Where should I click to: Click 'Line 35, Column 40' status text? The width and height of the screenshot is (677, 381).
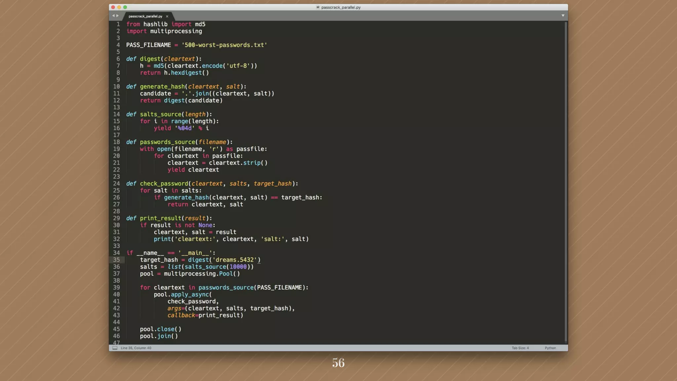click(136, 348)
